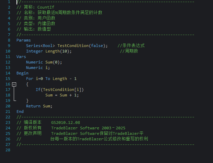213x163 pixels.
Task: Click line number 1 in the gutter
Action: [8, 2]
